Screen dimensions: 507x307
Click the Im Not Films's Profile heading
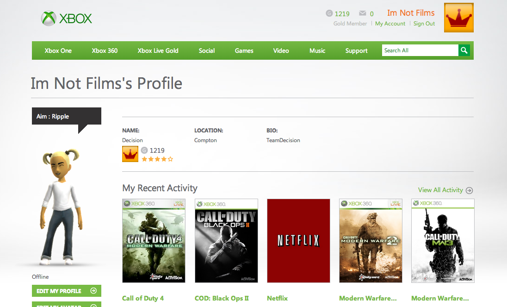(107, 83)
